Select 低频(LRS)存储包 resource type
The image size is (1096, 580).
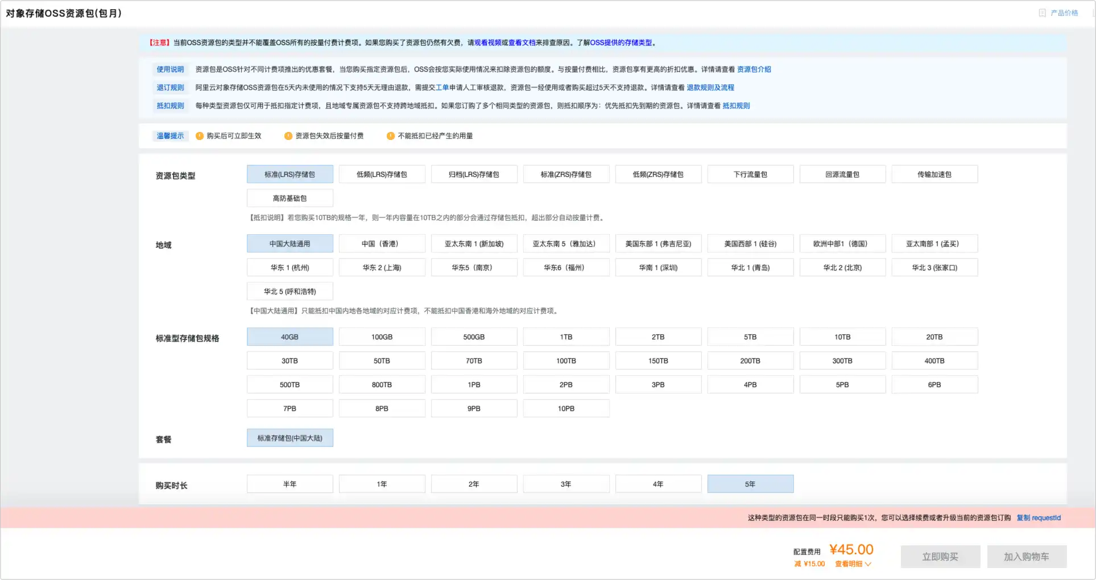coord(382,175)
